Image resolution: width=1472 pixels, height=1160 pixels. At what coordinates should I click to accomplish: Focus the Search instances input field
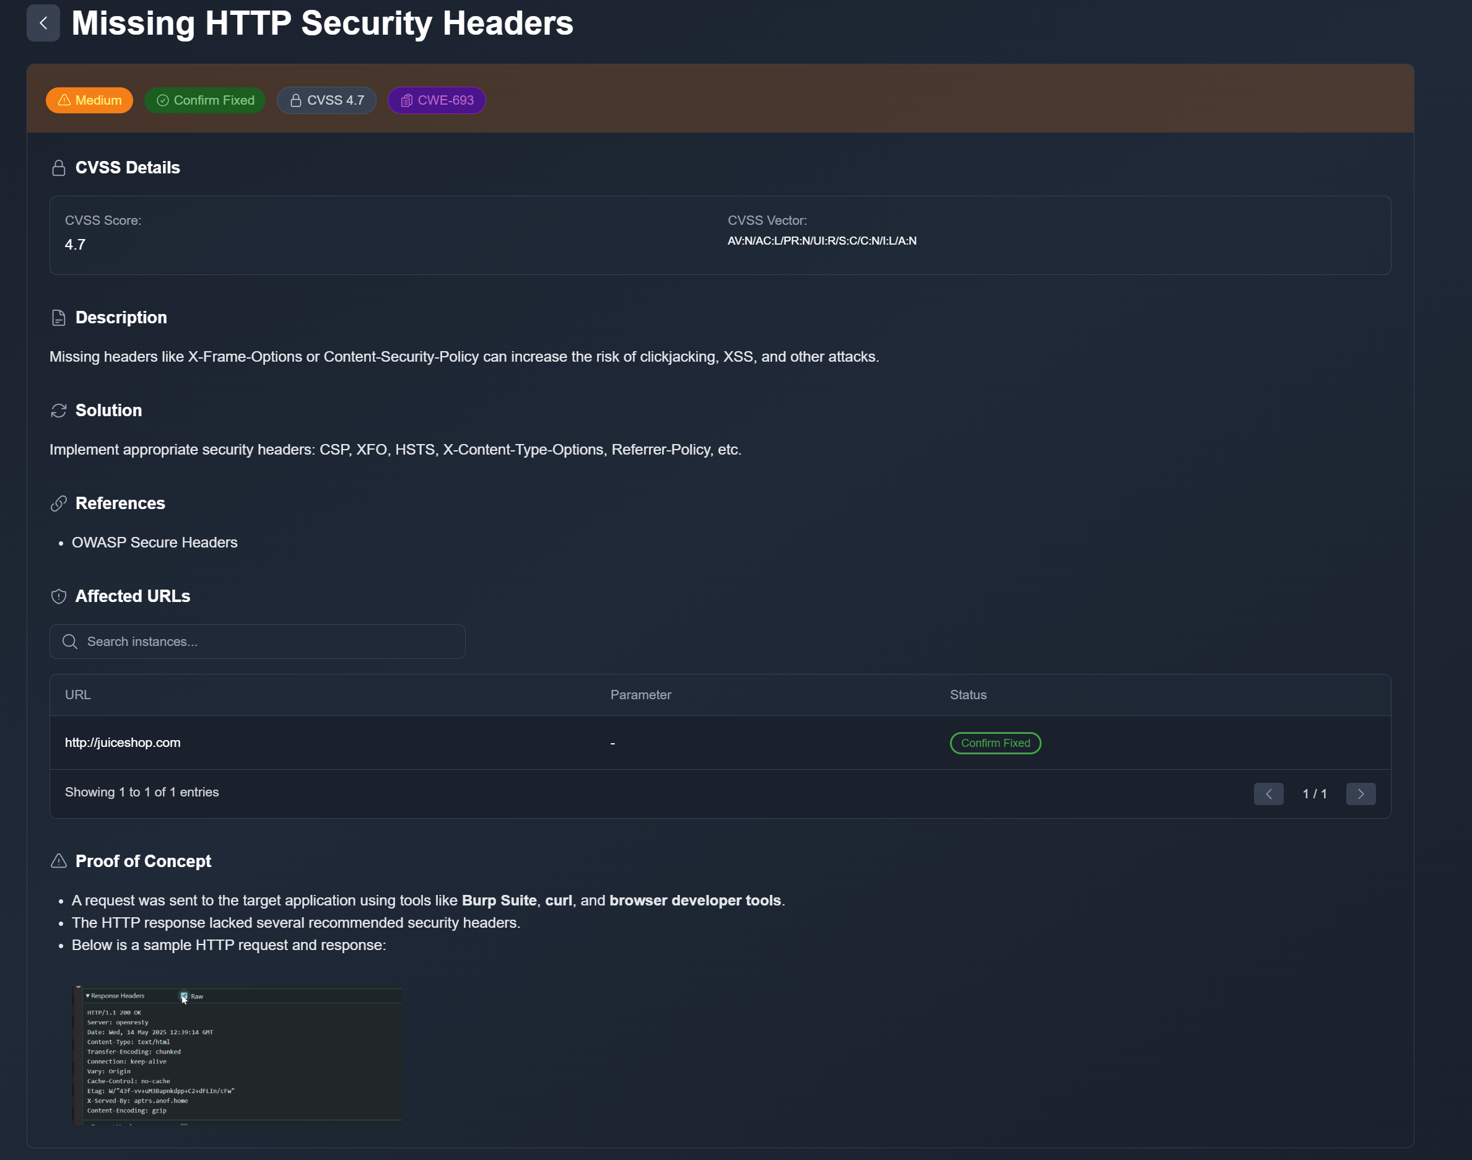[258, 642]
